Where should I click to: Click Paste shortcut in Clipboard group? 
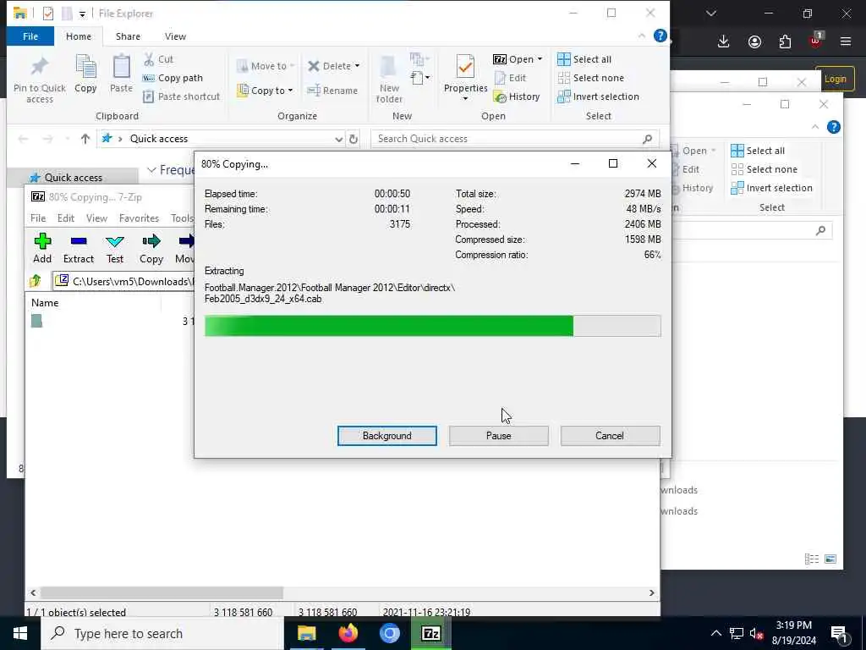point(181,96)
